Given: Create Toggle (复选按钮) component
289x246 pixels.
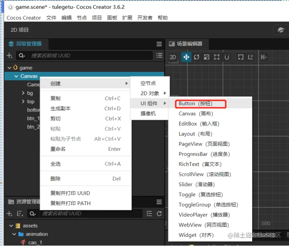Looking at the screenshot, I should (x=210, y=195).
